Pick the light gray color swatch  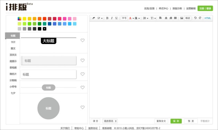[x=19, y=29]
